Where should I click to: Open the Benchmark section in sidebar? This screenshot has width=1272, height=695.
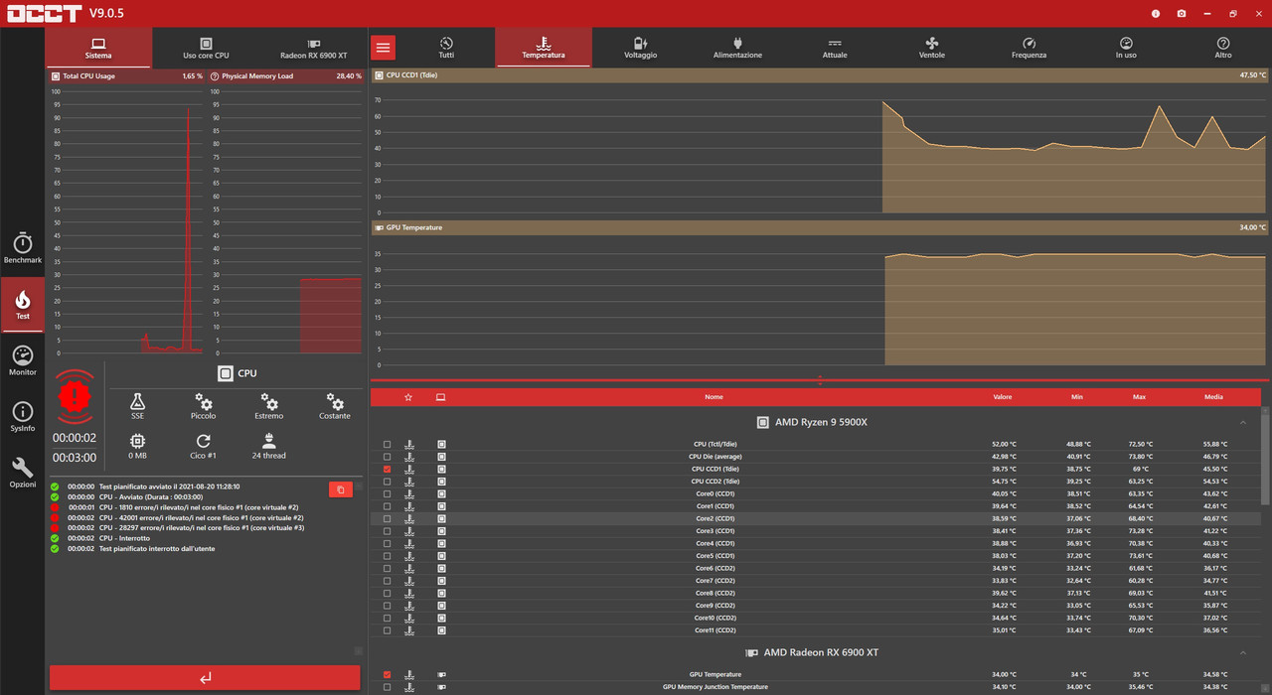pyautogui.click(x=22, y=248)
